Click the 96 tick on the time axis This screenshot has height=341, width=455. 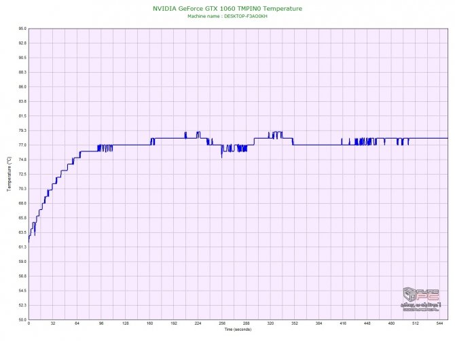101,323
